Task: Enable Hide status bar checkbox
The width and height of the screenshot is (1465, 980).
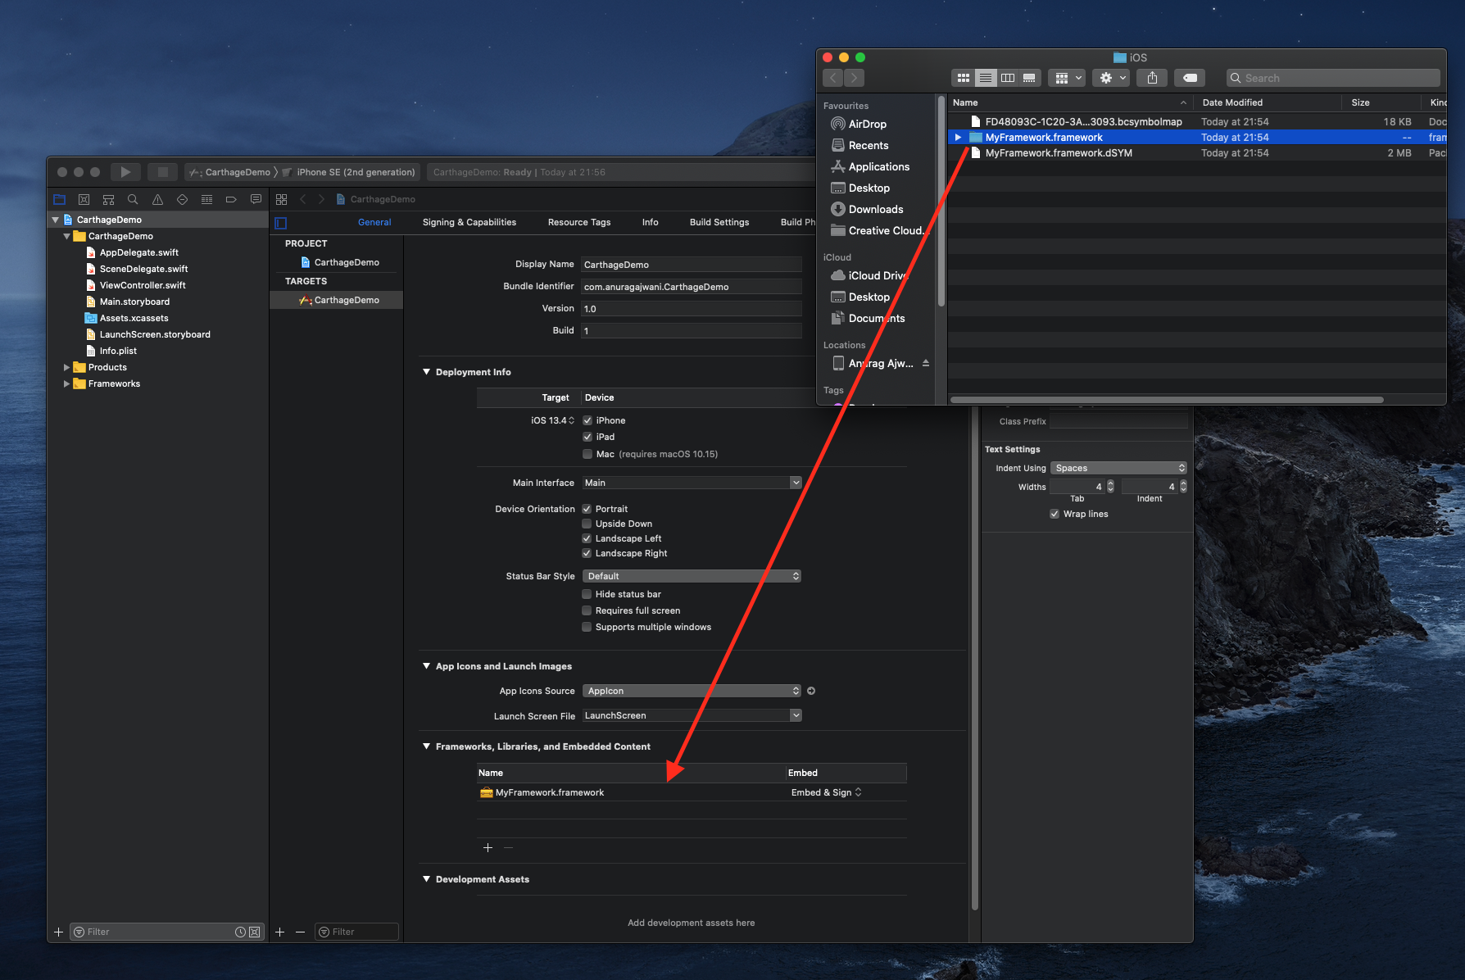Action: click(587, 594)
